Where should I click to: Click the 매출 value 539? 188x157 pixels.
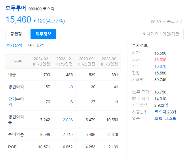click(92, 75)
